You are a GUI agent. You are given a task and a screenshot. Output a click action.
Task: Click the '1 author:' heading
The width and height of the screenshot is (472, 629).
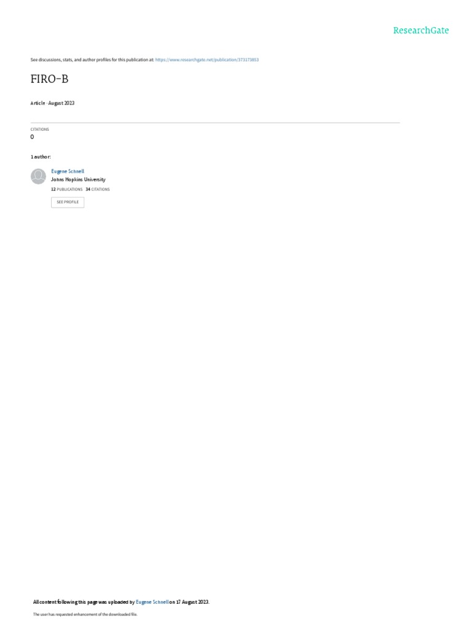41,157
